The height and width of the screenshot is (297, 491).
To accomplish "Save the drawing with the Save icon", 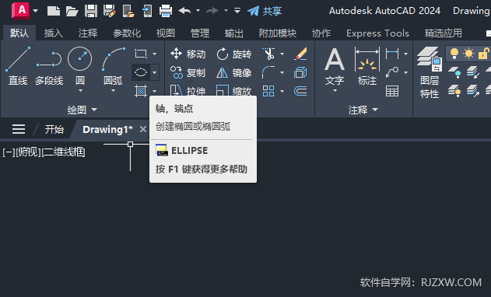I will [91, 11].
